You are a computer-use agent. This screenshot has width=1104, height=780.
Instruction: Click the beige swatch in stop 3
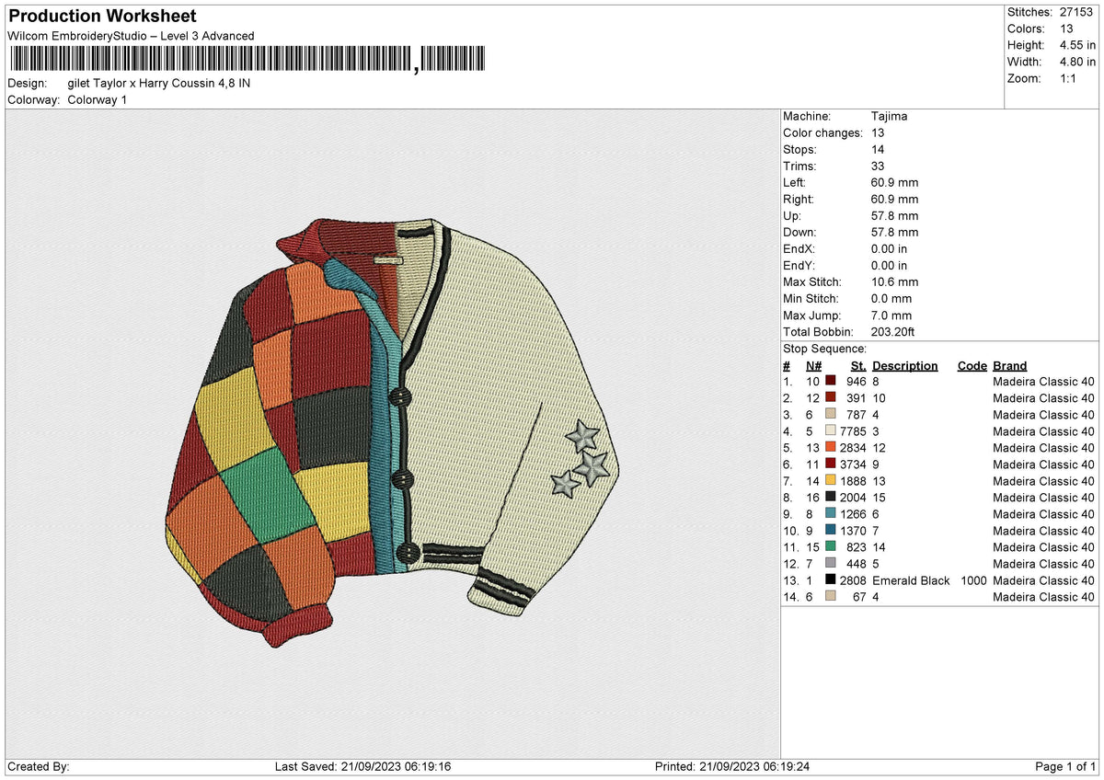point(830,414)
